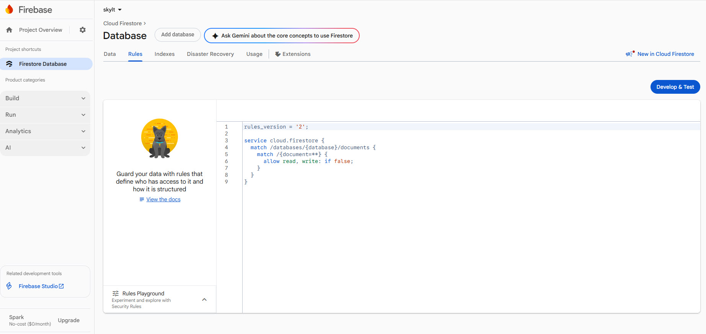Click the Cloud Firestore breadcrumb

pos(122,23)
